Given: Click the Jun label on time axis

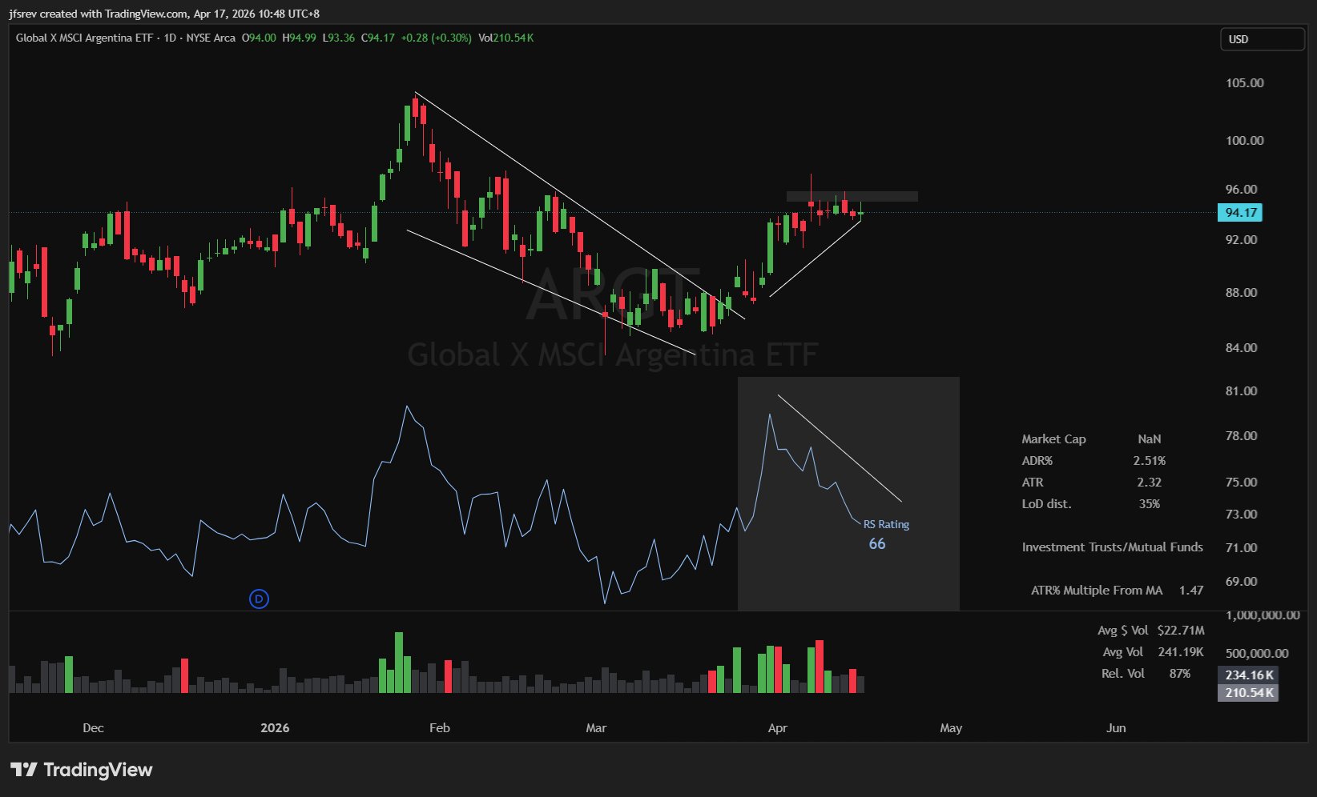Looking at the screenshot, I should coord(1116,728).
